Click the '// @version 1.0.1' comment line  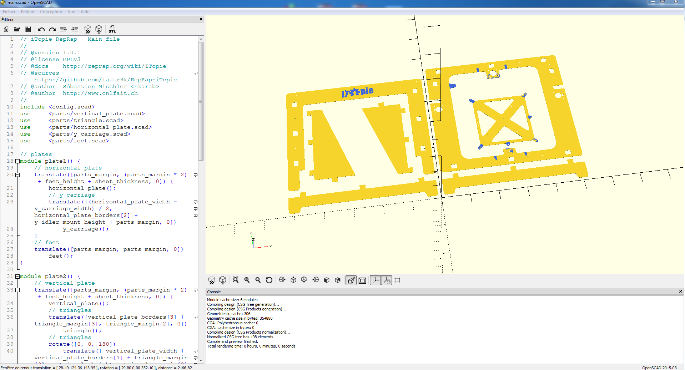point(50,53)
